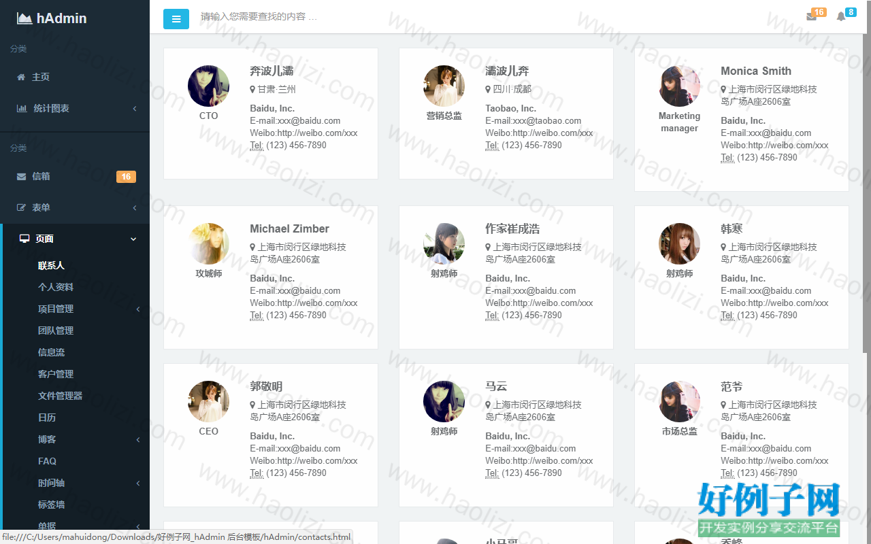Toggle the sidebar with the hamburger button
The height and width of the screenshot is (544, 871).
[176, 19]
